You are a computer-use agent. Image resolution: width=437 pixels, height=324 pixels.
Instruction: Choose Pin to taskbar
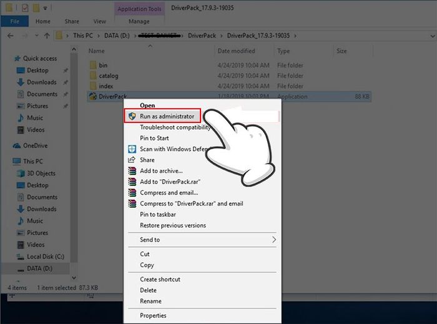pyautogui.click(x=158, y=214)
